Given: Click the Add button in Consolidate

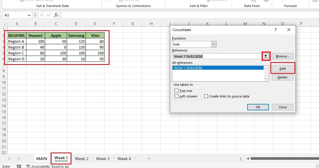Looking at the screenshot, I should (282, 68).
